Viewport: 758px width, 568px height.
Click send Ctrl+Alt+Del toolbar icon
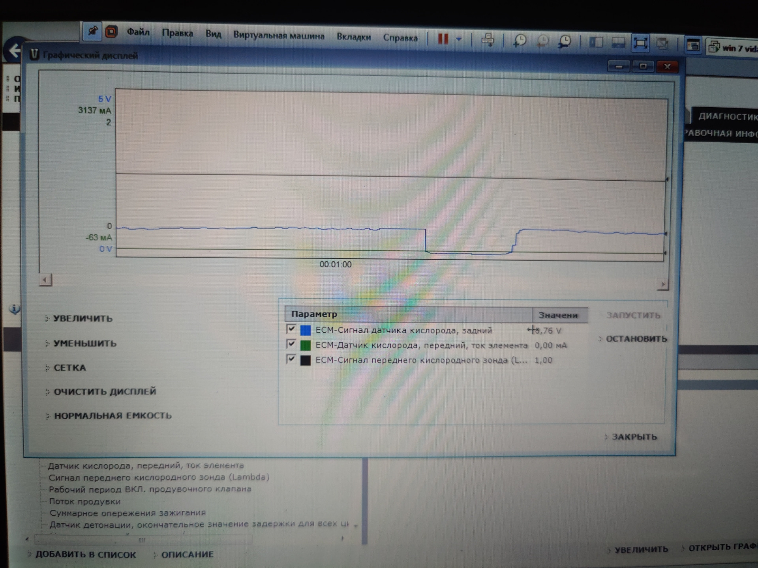tap(488, 40)
